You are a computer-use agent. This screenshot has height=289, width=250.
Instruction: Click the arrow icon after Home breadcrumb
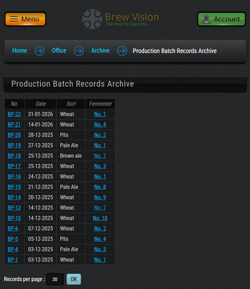click(40, 51)
